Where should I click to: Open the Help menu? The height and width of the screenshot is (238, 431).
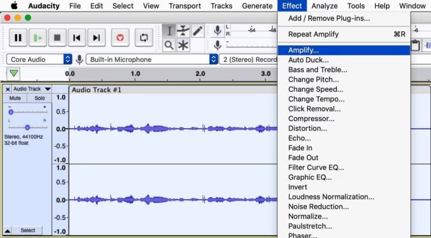pyautogui.click(x=382, y=6)
